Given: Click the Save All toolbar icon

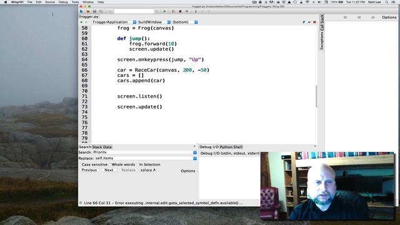Looking at the screenshot, I should coord(101,11).
